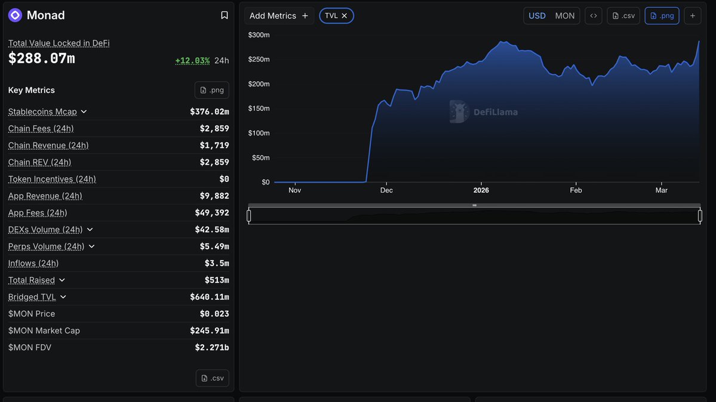Click the $513m Total Raised value
This screenshot has width=716, height=402.
(217, 280)
